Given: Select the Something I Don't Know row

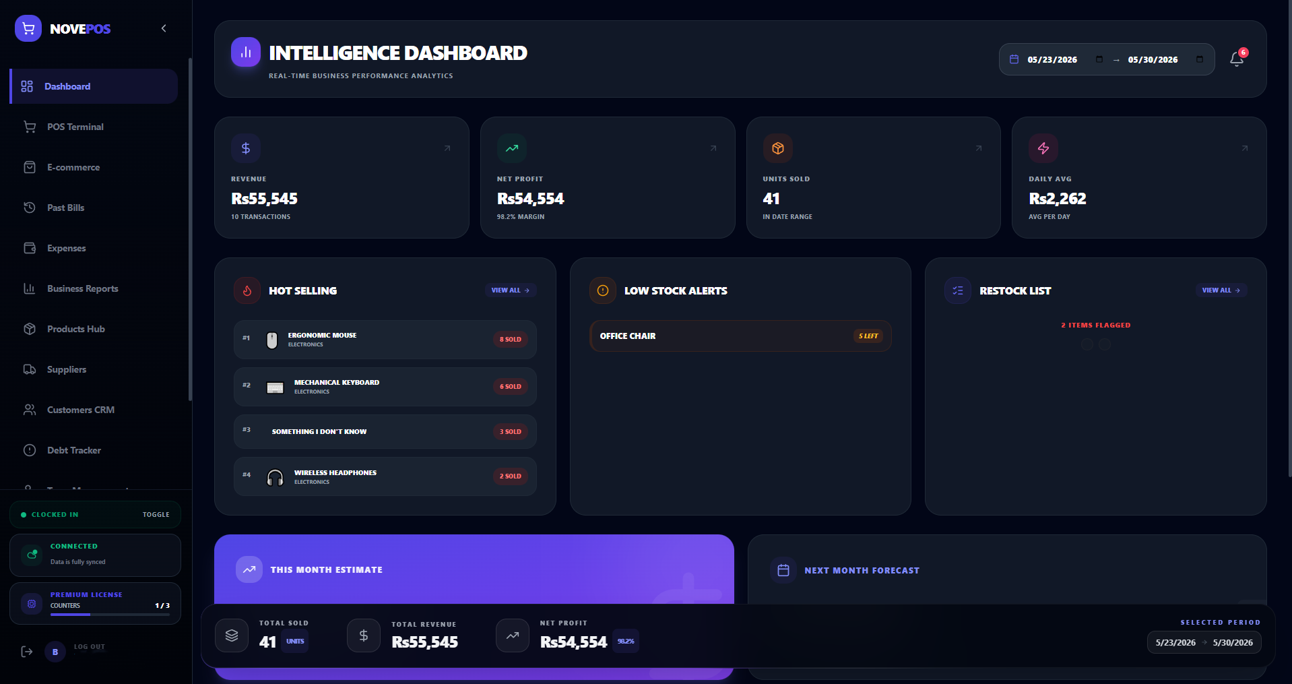Looking at the screenshot, I should (x=385, y=432).
